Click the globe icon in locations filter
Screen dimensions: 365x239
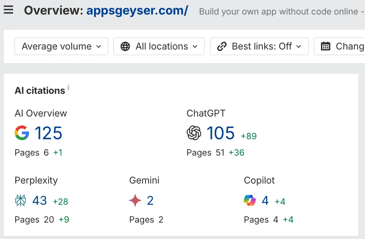click(x=125, y=47)
